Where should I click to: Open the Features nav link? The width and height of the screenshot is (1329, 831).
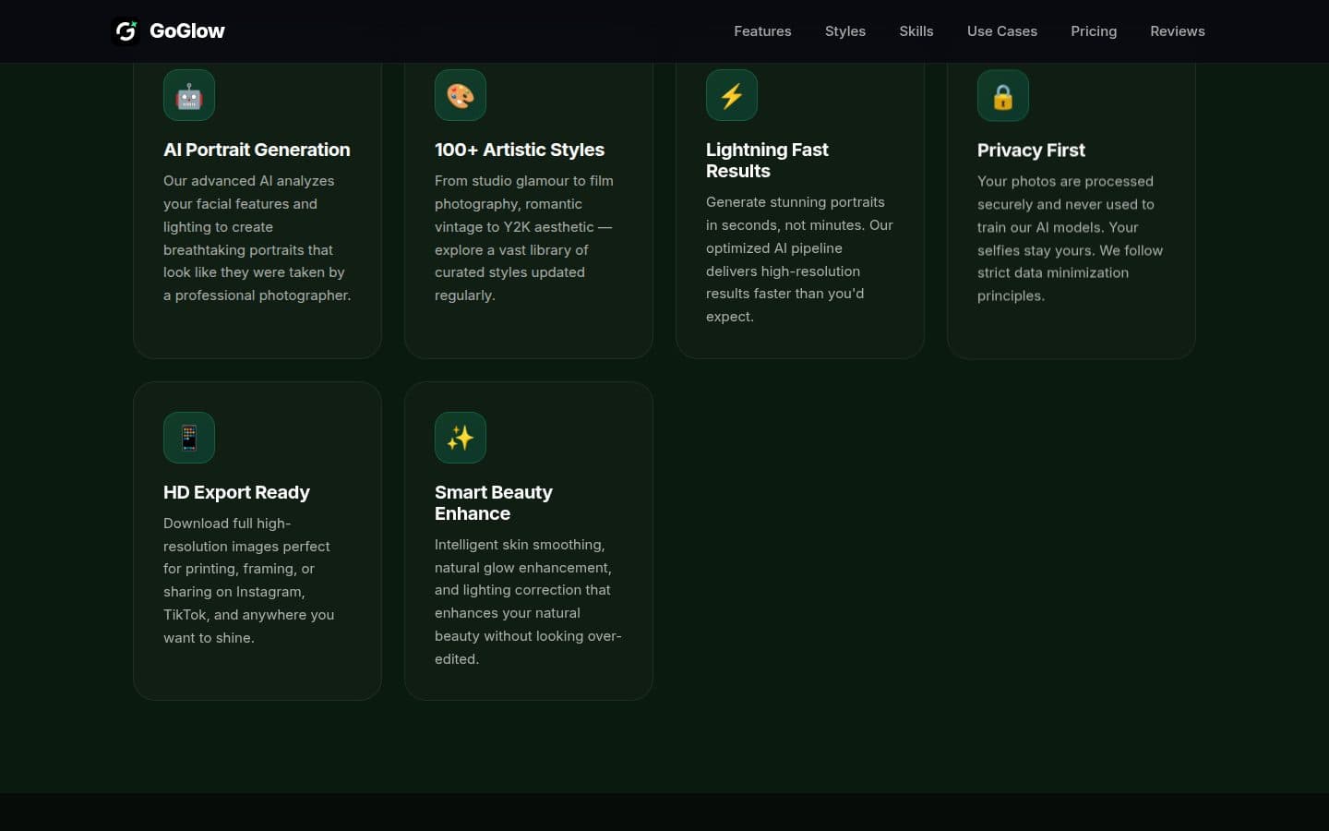pyautogui.click(x=762, y=31)
